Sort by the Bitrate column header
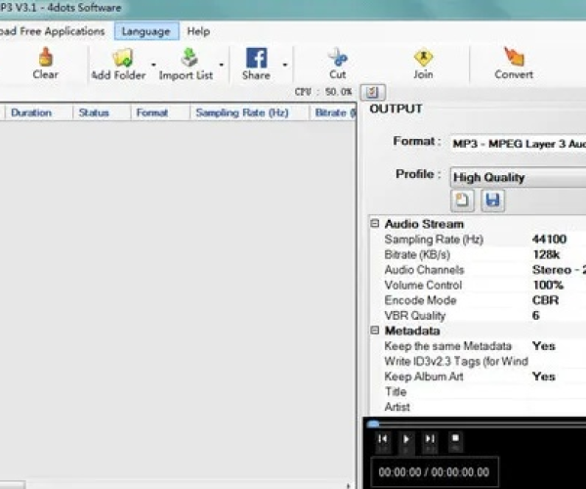The width and height of the screenshot is (586, 489). click(x=333, y=112)
